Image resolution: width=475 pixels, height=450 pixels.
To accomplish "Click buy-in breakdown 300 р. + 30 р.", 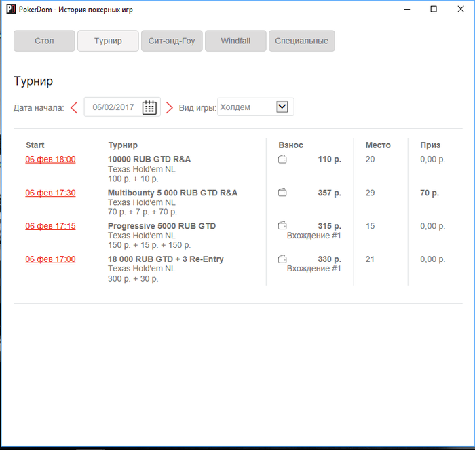I will tap(133, 278).
